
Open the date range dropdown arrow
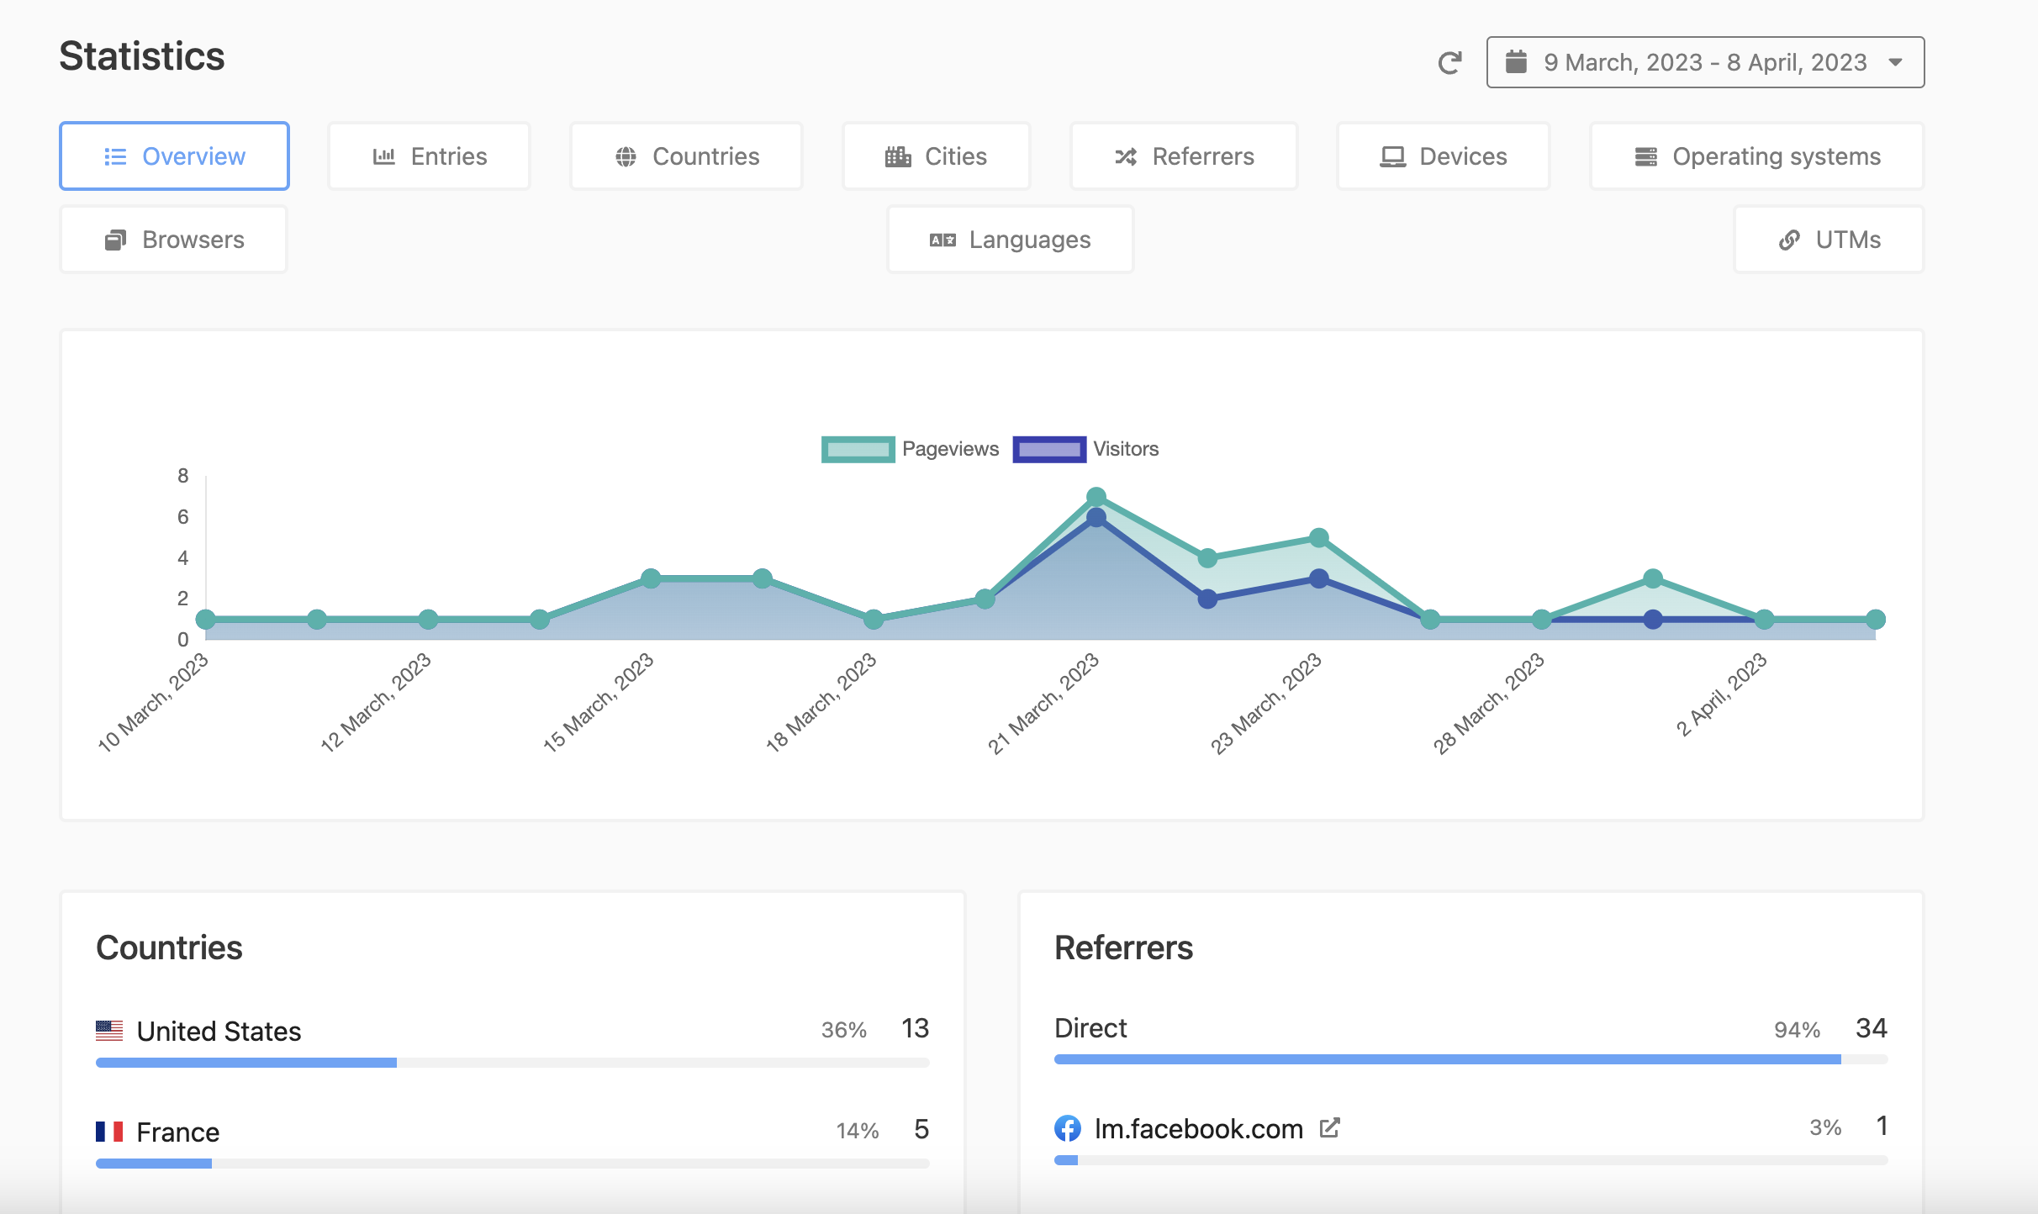click(x=1895, y=62)
